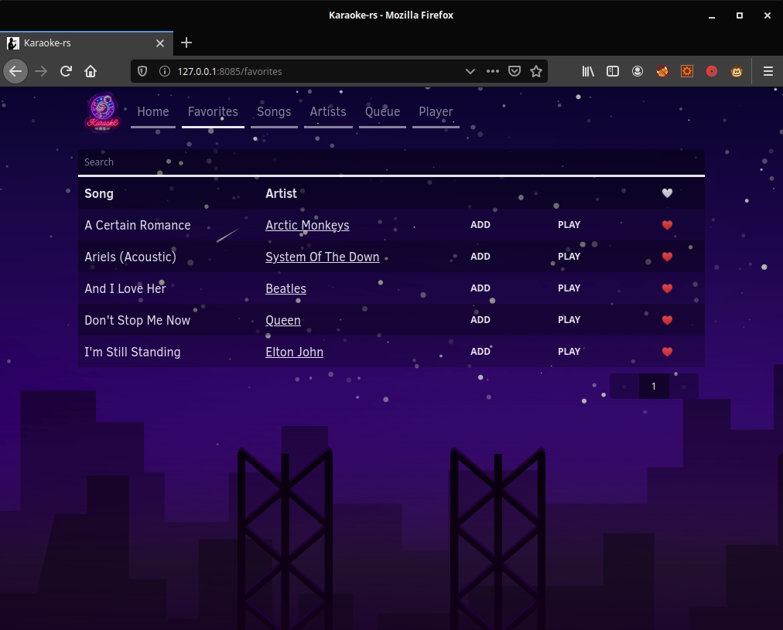Reload the current page

[x=66, y=71]
